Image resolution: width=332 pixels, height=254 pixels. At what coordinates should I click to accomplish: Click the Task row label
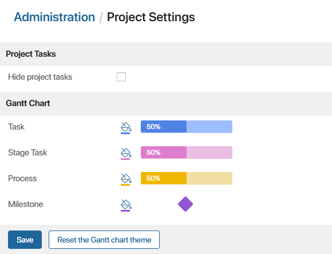16,127
